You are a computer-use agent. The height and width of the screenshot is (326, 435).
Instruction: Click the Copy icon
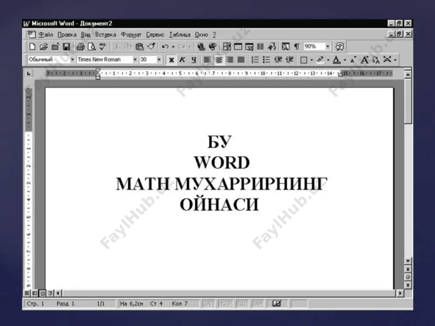tap(128, 47)
